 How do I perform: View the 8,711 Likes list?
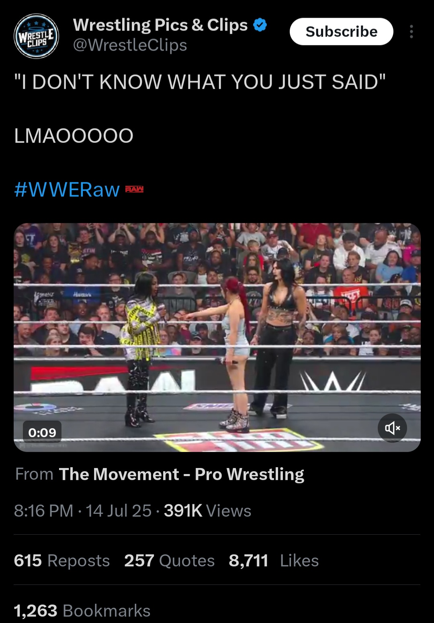[274, 560]
